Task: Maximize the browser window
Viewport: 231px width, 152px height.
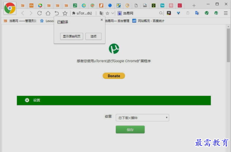Action: pyautogui.click(x=217, y=4)
